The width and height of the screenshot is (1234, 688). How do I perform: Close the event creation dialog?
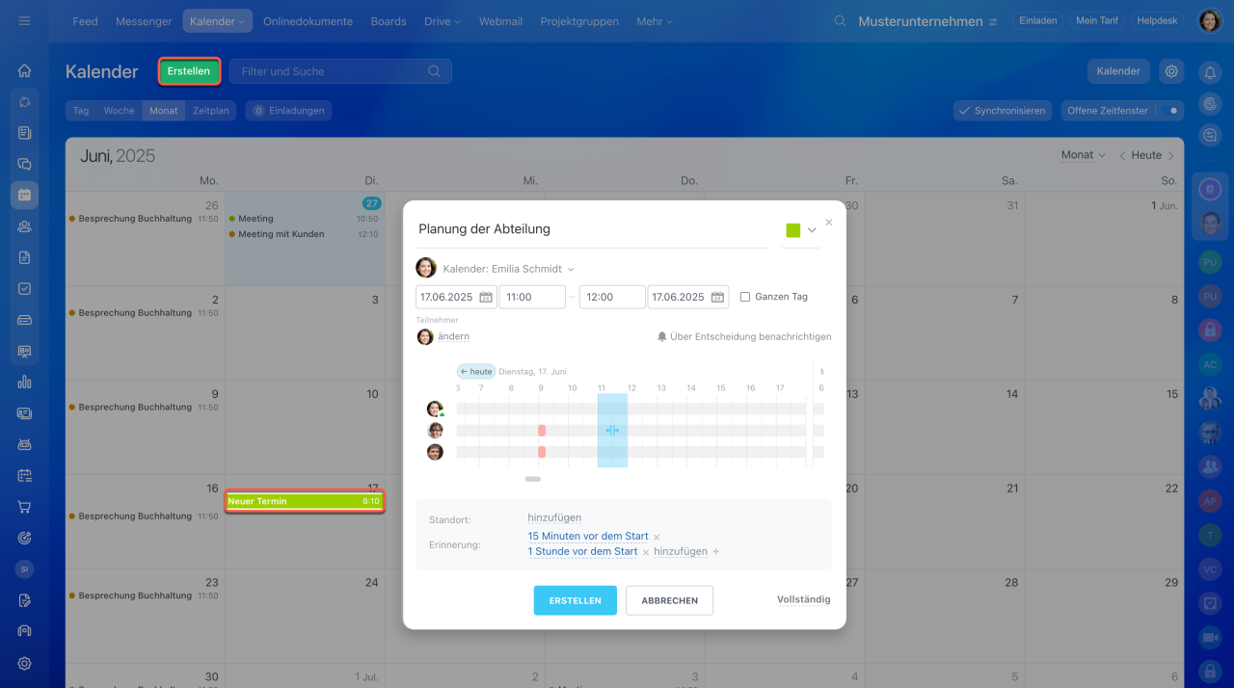829,222
